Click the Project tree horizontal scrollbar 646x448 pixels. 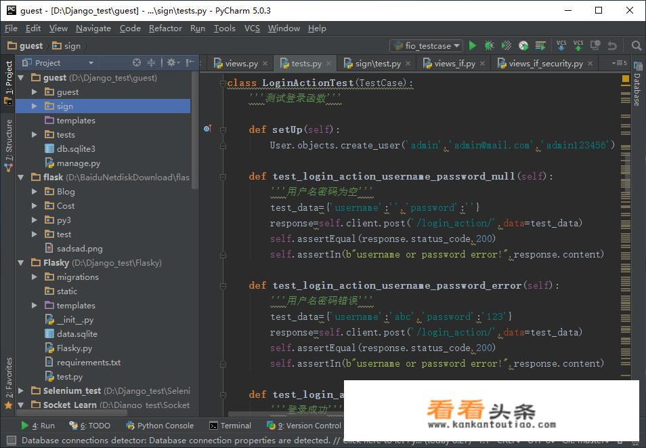tap(72, 413)
